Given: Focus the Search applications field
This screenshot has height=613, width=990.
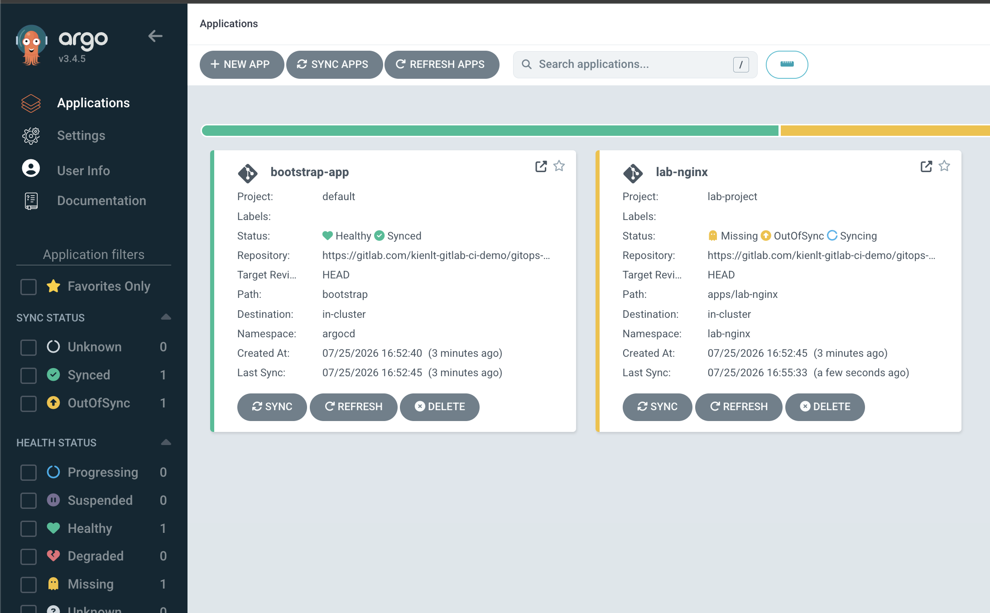Looking at the screenshot, I should point(635,64).
